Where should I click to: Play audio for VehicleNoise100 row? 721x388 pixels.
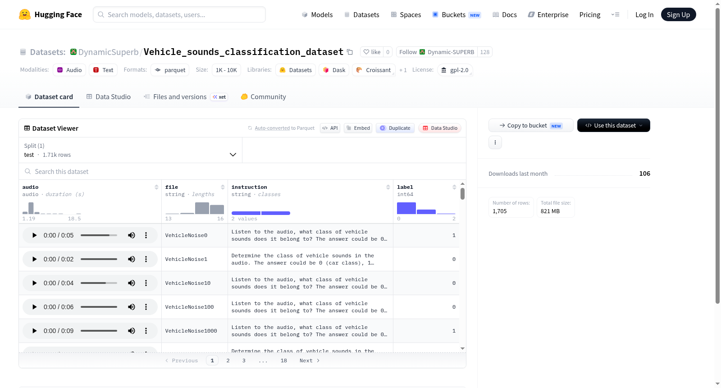[34, 307]
